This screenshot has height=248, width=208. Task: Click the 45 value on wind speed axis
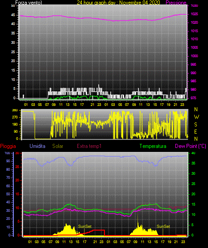pyautogui.click(x=13, y=15)
